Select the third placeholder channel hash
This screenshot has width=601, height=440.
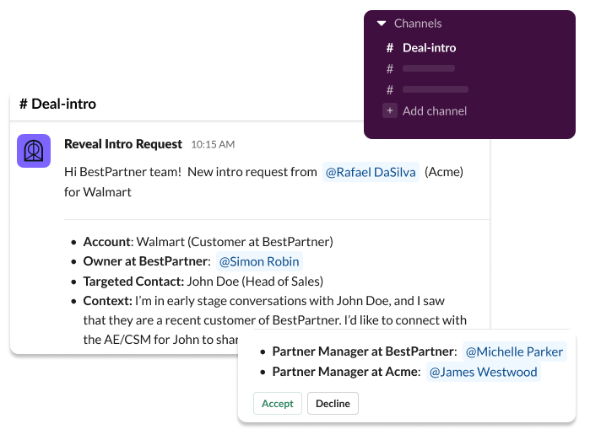tap(390, 90)
